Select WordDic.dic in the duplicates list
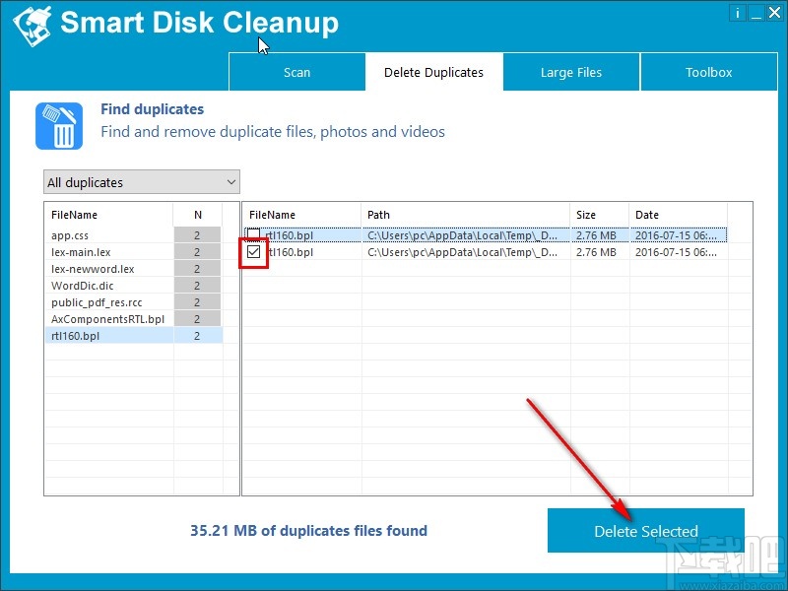Viewport: 788px width, 591px height. (133, 286)
